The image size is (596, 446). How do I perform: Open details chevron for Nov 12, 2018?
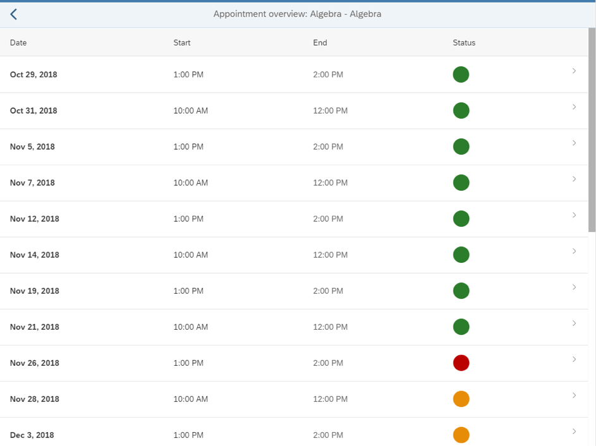point(574,215)
